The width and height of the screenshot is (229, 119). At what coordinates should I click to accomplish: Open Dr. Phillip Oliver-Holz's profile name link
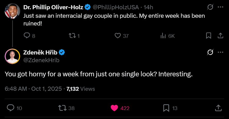coord(53,7)
